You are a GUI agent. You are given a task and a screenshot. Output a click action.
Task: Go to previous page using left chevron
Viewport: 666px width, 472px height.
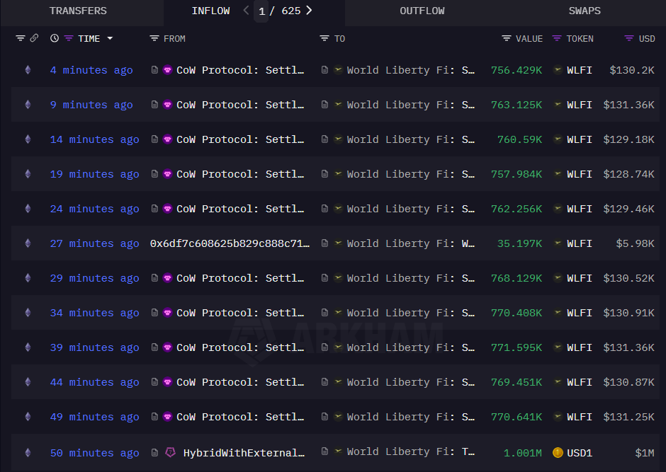246,11
